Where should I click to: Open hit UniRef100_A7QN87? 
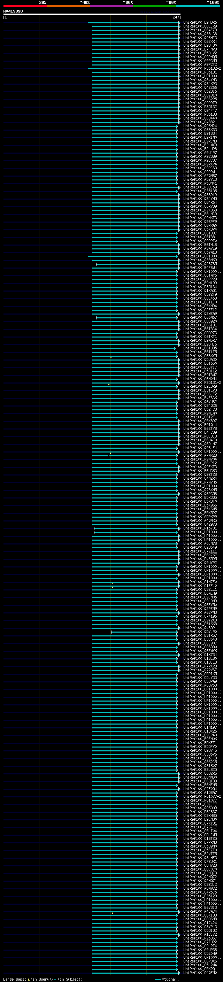click(x=200, y=176)
